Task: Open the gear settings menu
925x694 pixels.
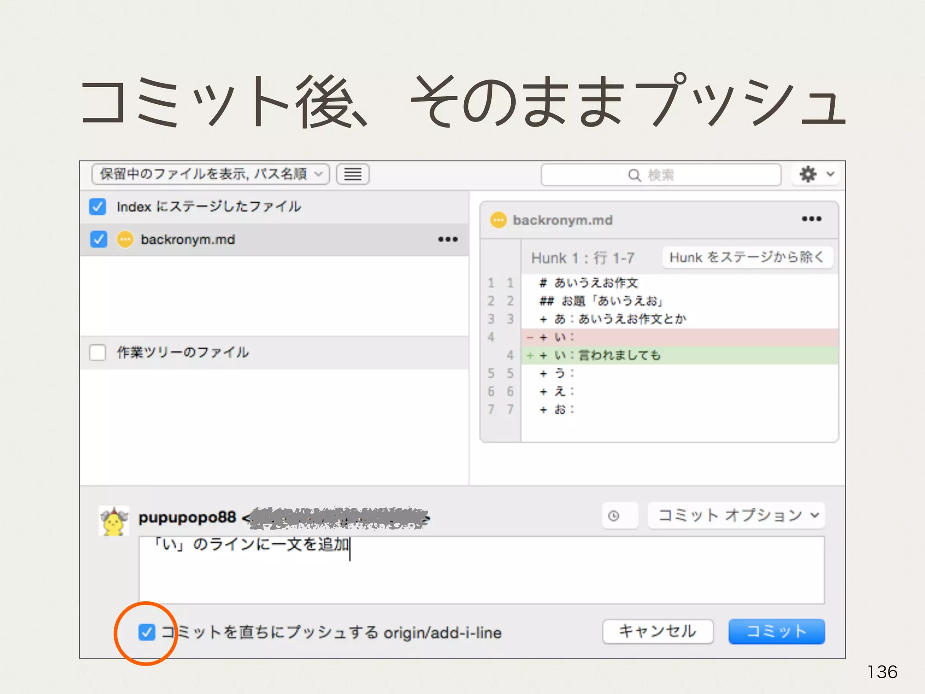Action: [808, 174]
